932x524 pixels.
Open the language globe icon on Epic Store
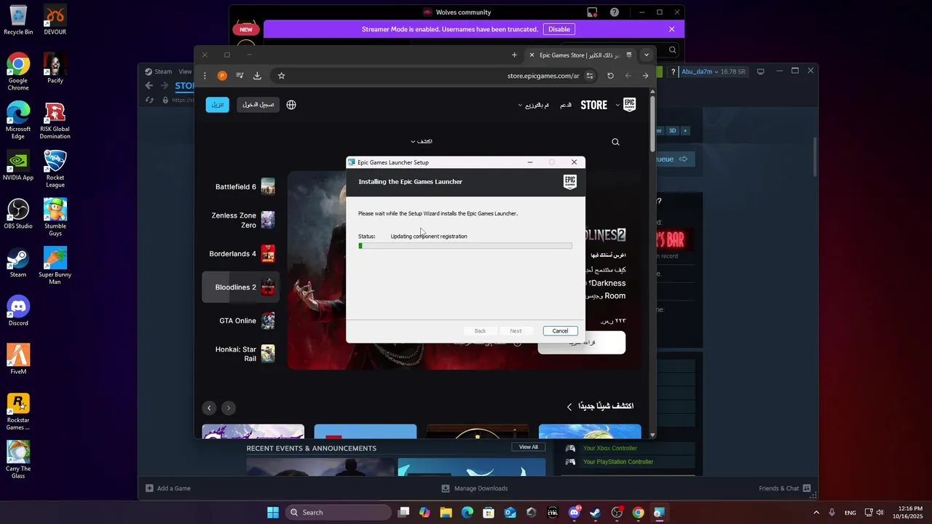click(291, 105)
